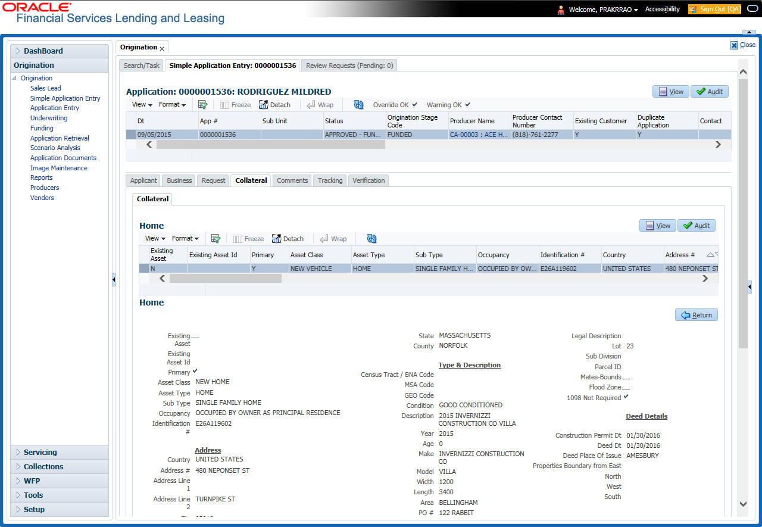
Task: Click the refresh icon in the Home toolbar
Action: click(x=371, y=239)
